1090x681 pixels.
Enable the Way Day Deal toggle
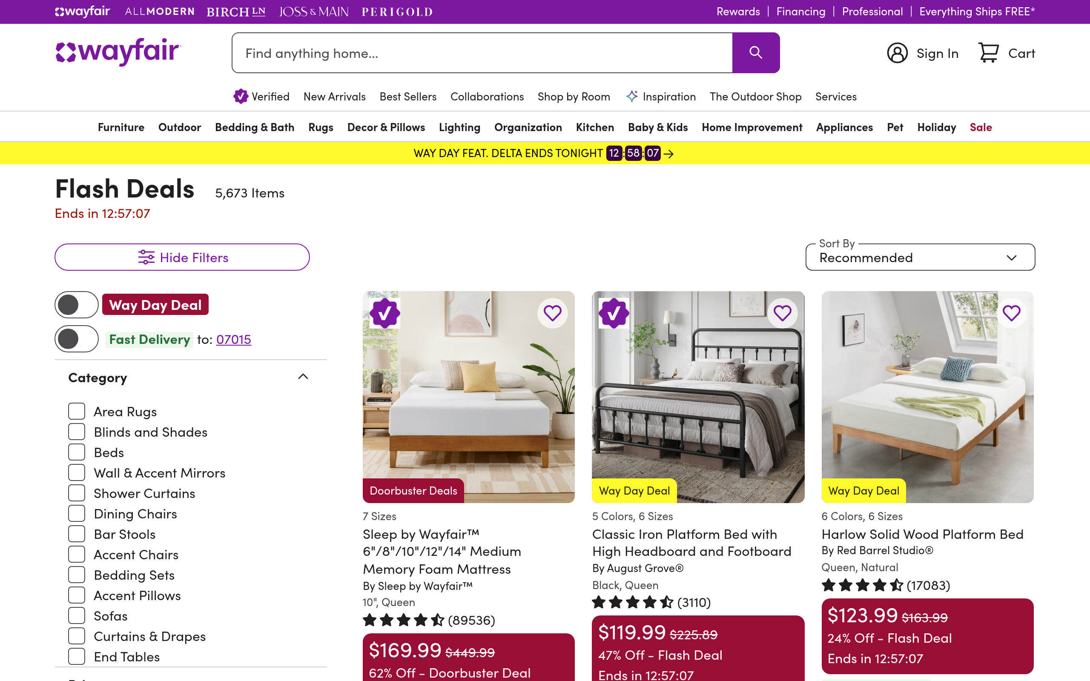pos(77,305)
